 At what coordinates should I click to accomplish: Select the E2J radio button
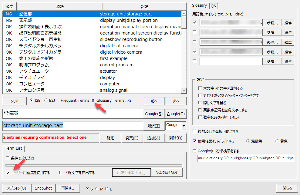pos(46,101)
